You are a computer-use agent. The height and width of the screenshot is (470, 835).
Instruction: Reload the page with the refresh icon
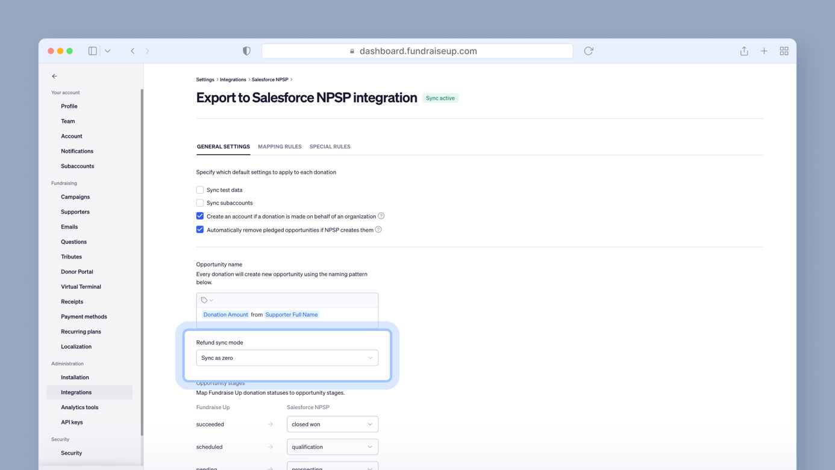[589, 51]
